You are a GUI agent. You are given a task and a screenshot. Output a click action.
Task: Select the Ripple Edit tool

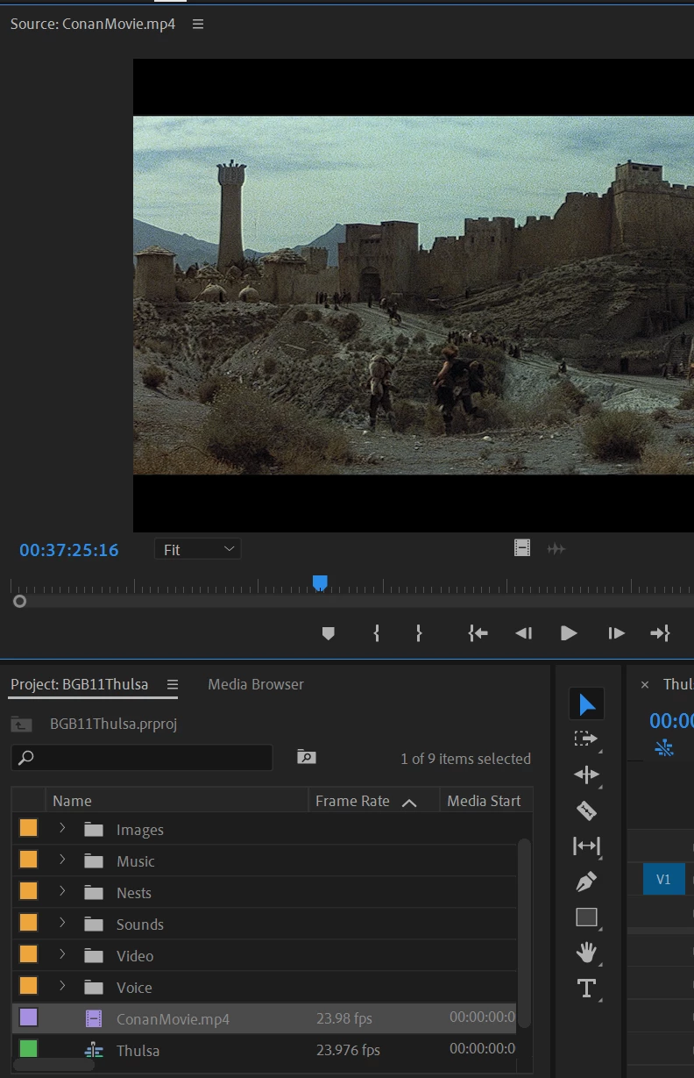[586, 775]
